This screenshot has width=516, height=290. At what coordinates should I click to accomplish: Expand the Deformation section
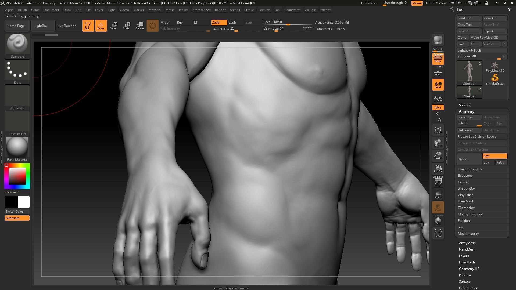468,288
